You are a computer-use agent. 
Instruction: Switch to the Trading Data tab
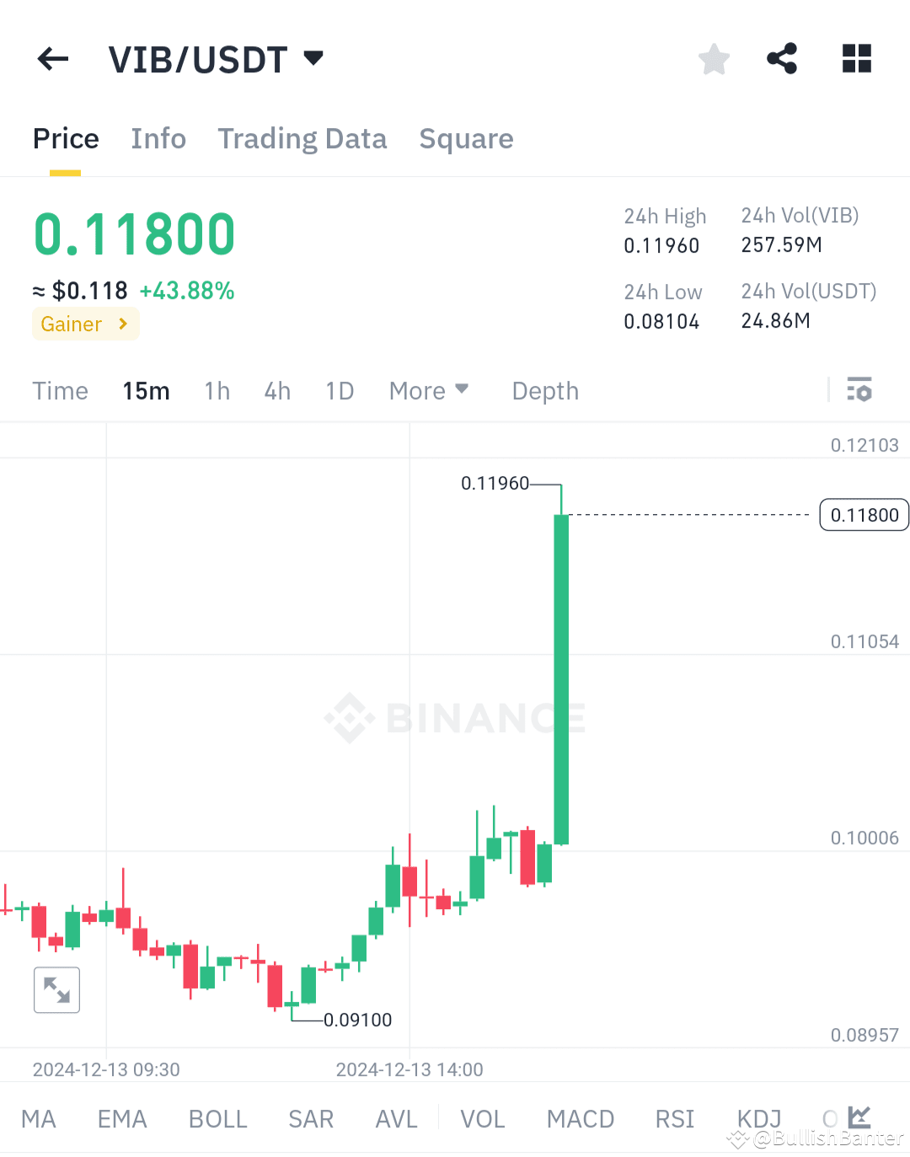[x=302, y=138]
